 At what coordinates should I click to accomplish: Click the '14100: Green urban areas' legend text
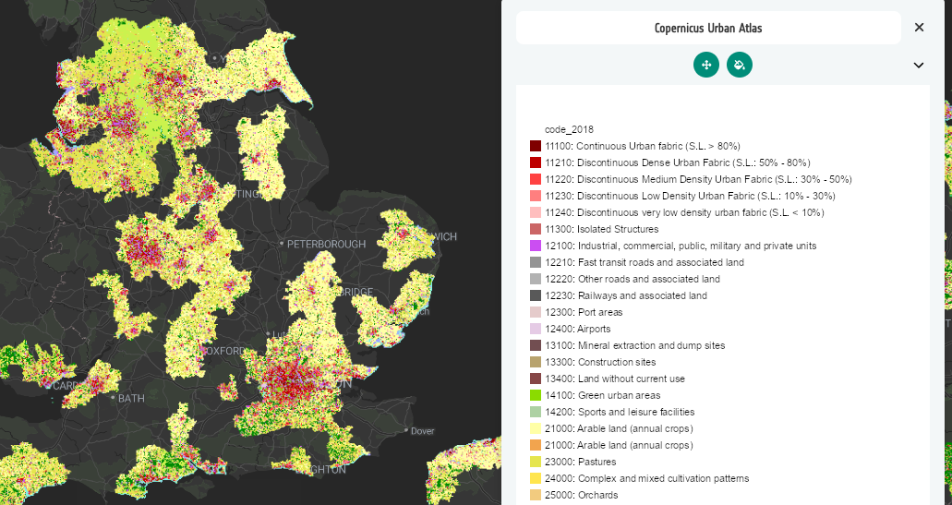click(602, 396)
